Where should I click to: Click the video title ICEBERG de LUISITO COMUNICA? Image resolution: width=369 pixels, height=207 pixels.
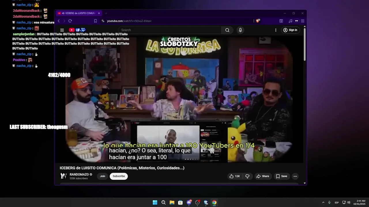(122, 168)
